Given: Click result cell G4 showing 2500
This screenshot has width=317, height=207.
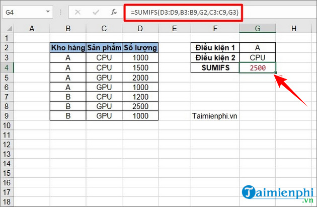Looking at the screenshot, I should 257,67.
